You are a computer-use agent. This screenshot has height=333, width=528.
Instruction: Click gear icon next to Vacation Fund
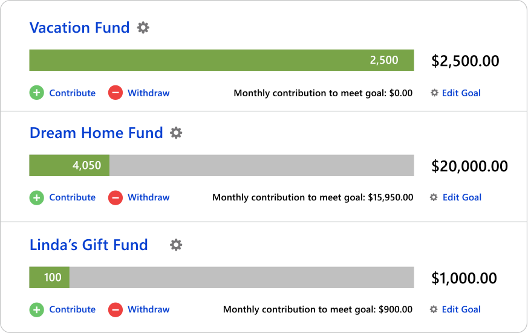pos(143,27)
